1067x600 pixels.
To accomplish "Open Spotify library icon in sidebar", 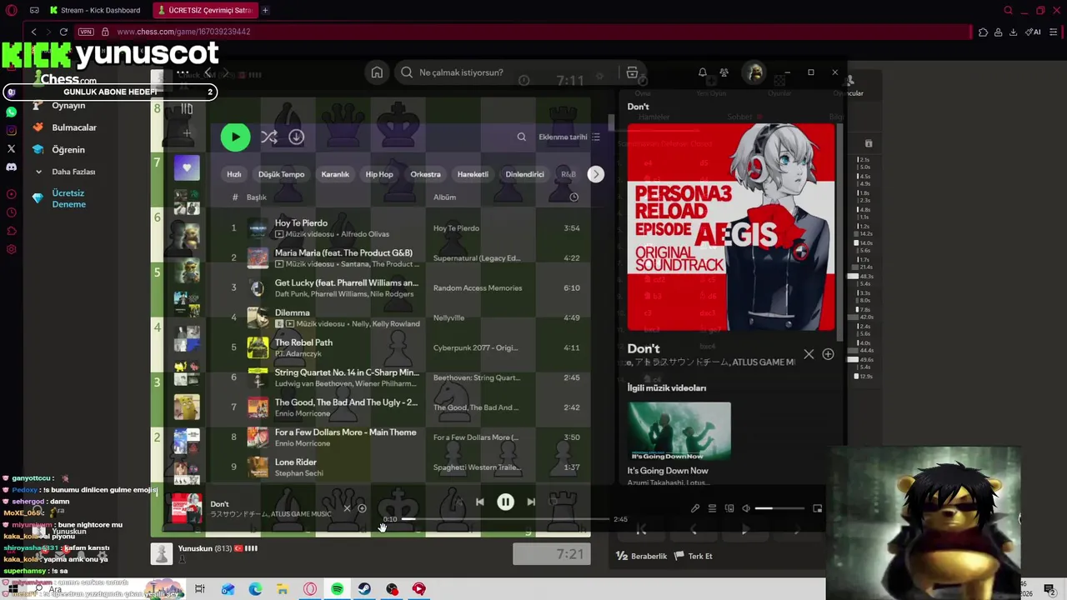I will tap(187, 108).
